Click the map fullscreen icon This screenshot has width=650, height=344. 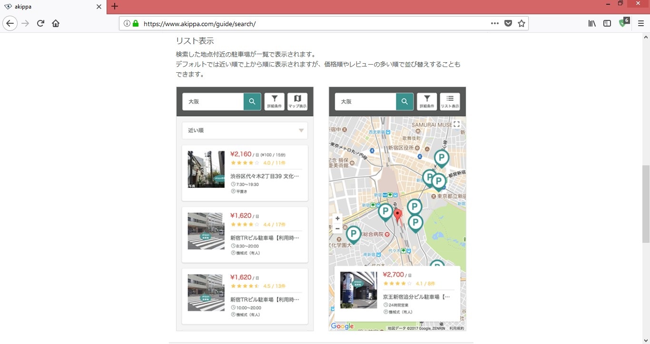tap(457, 124)
